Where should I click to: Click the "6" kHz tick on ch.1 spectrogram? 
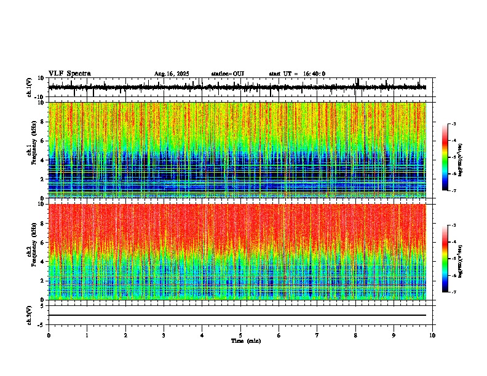(x=42, y=141)
